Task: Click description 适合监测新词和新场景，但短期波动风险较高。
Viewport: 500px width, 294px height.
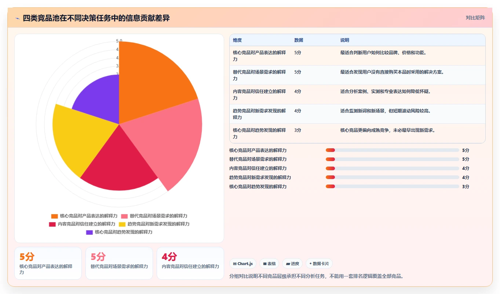Action: (x=386, y=111)
